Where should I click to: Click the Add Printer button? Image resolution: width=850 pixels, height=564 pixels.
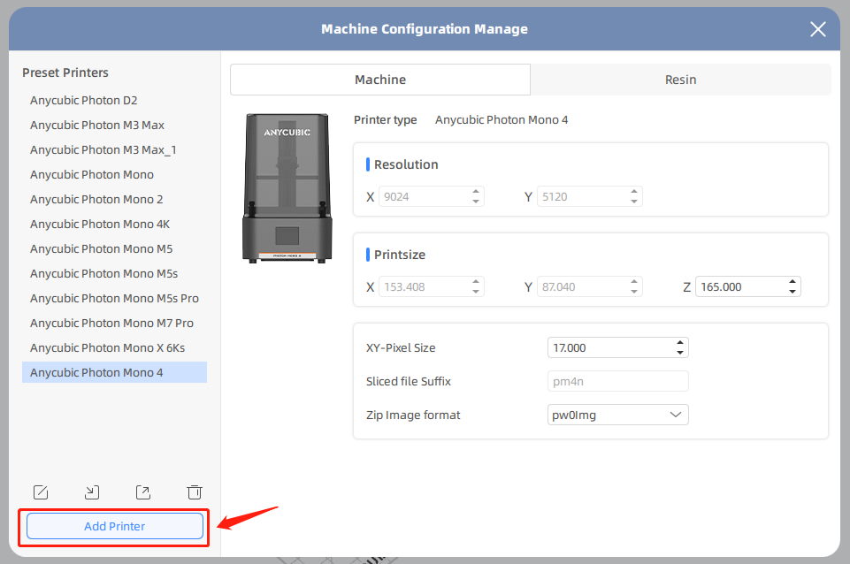click(x=115, y=526)
